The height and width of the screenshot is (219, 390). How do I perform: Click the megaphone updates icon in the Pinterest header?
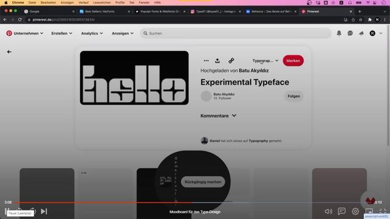tap(361, 33)
